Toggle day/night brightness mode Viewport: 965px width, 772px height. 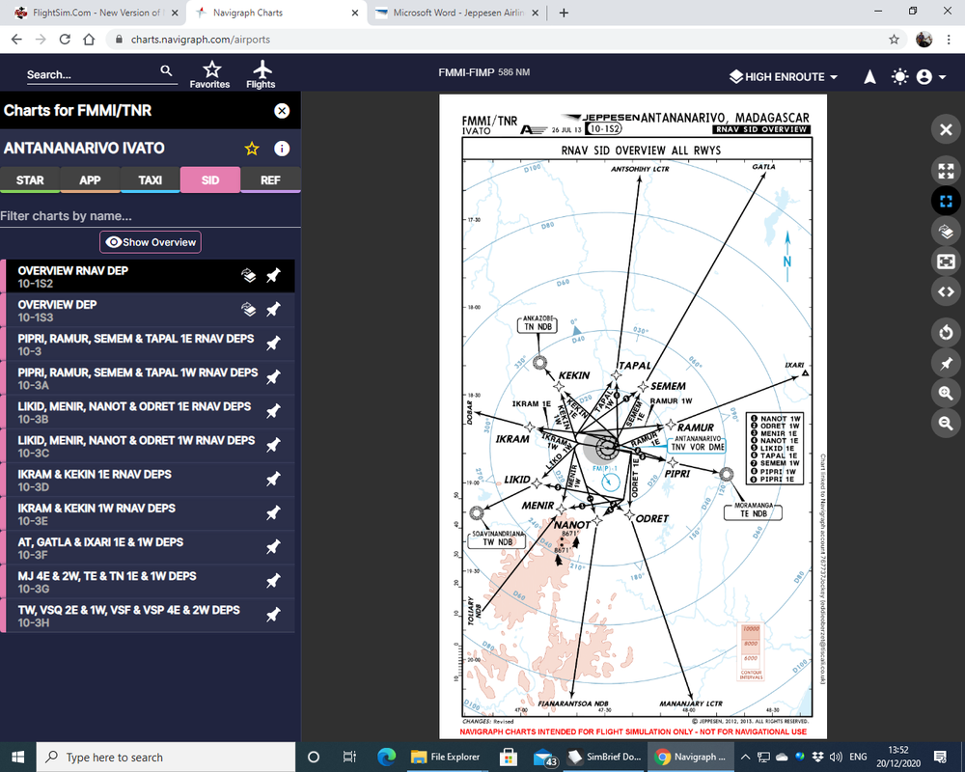point(899,77)
